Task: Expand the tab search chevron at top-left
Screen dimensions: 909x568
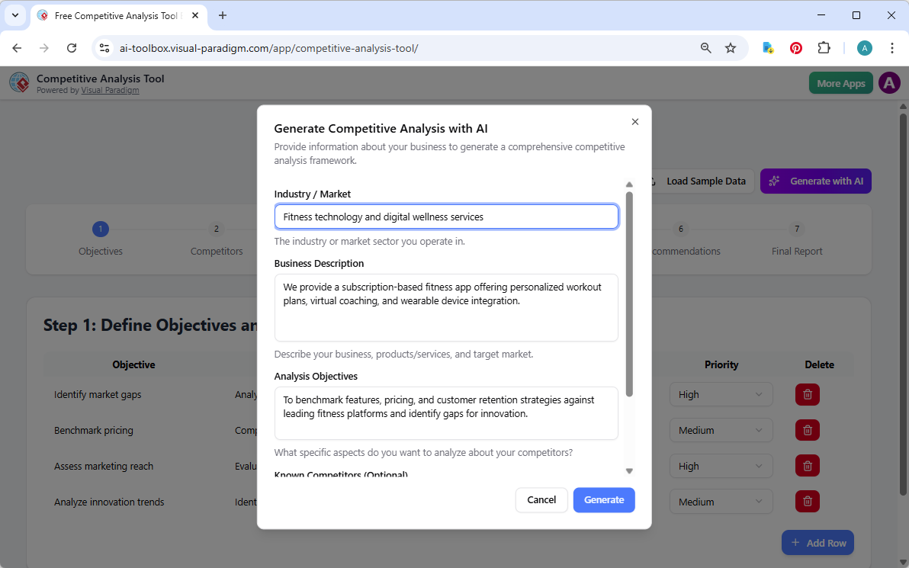Action: point(14,15)
